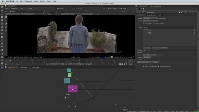Toggle visibility eye for Root
199x112 pixels.
[194, 30]
